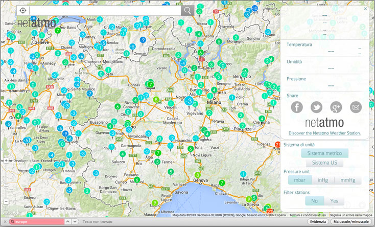Click the locate-me crosshair icon
Screen dimensions: 375x227
tap(22, 10)
